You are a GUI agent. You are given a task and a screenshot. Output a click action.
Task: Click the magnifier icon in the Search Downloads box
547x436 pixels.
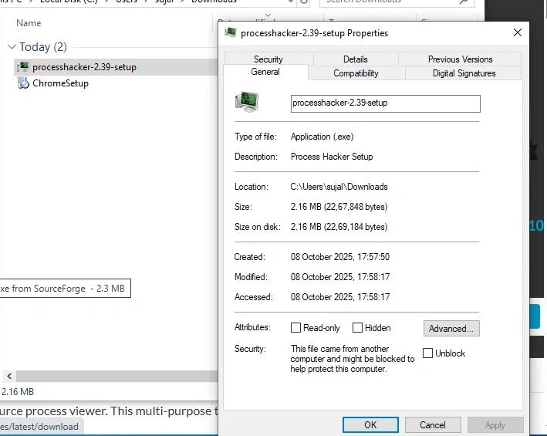click(x=463, y=2)
